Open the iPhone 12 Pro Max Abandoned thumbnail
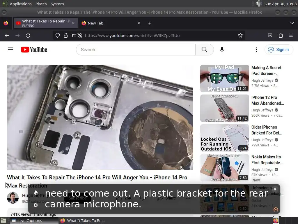 [225, 108]
